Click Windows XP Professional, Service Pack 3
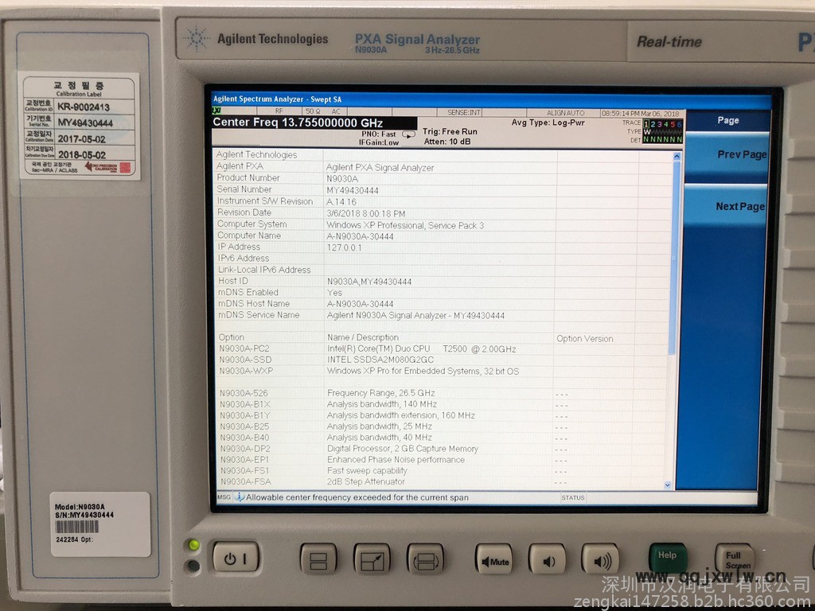The width and height of the screenshot is (815, 611). (405, 225)
